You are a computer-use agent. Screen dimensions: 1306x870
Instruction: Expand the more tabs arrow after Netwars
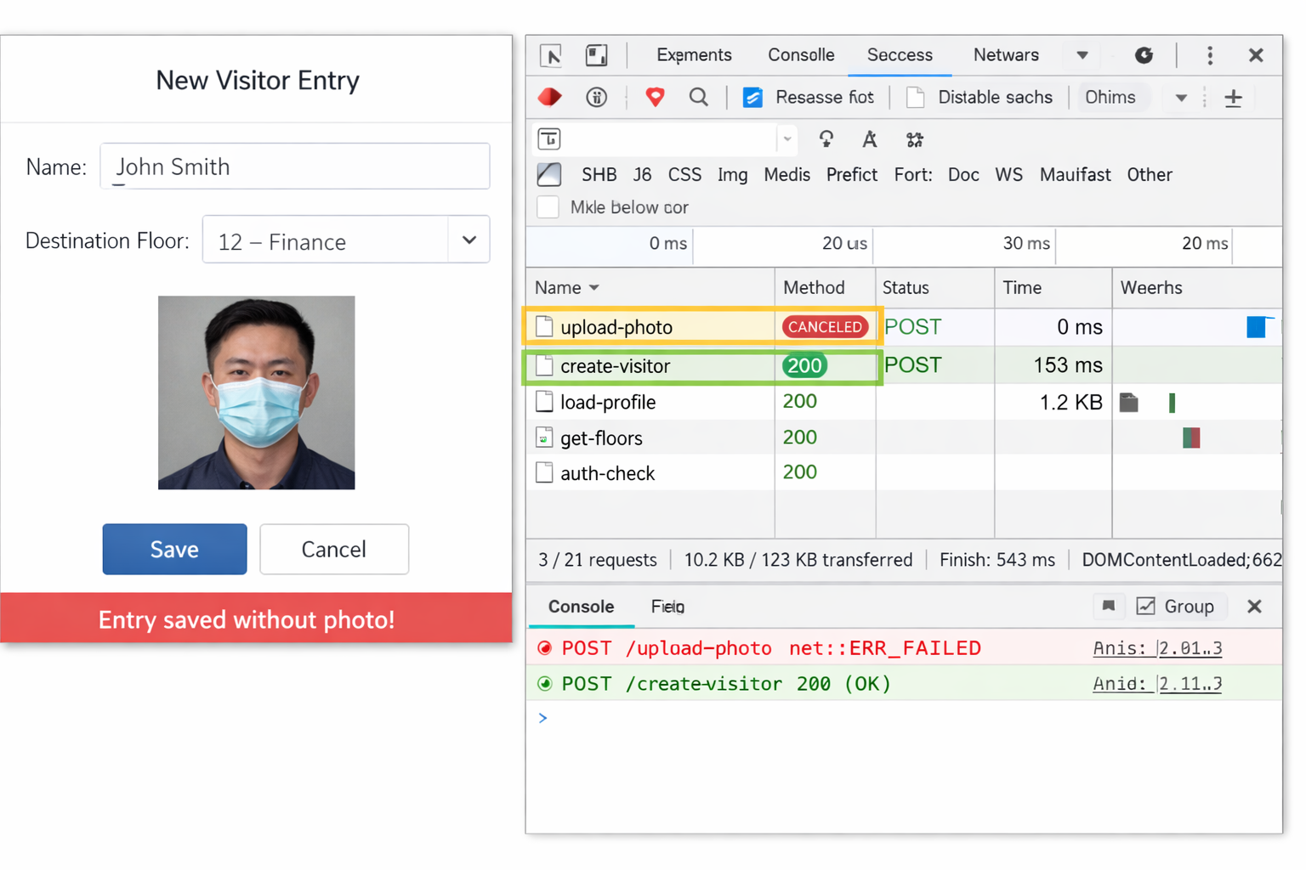click(x=1082, y=55)
